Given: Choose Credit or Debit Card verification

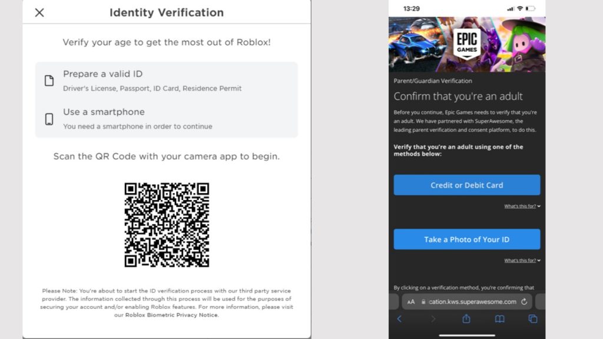Looking at the screenshot, I should pos(467,185).
